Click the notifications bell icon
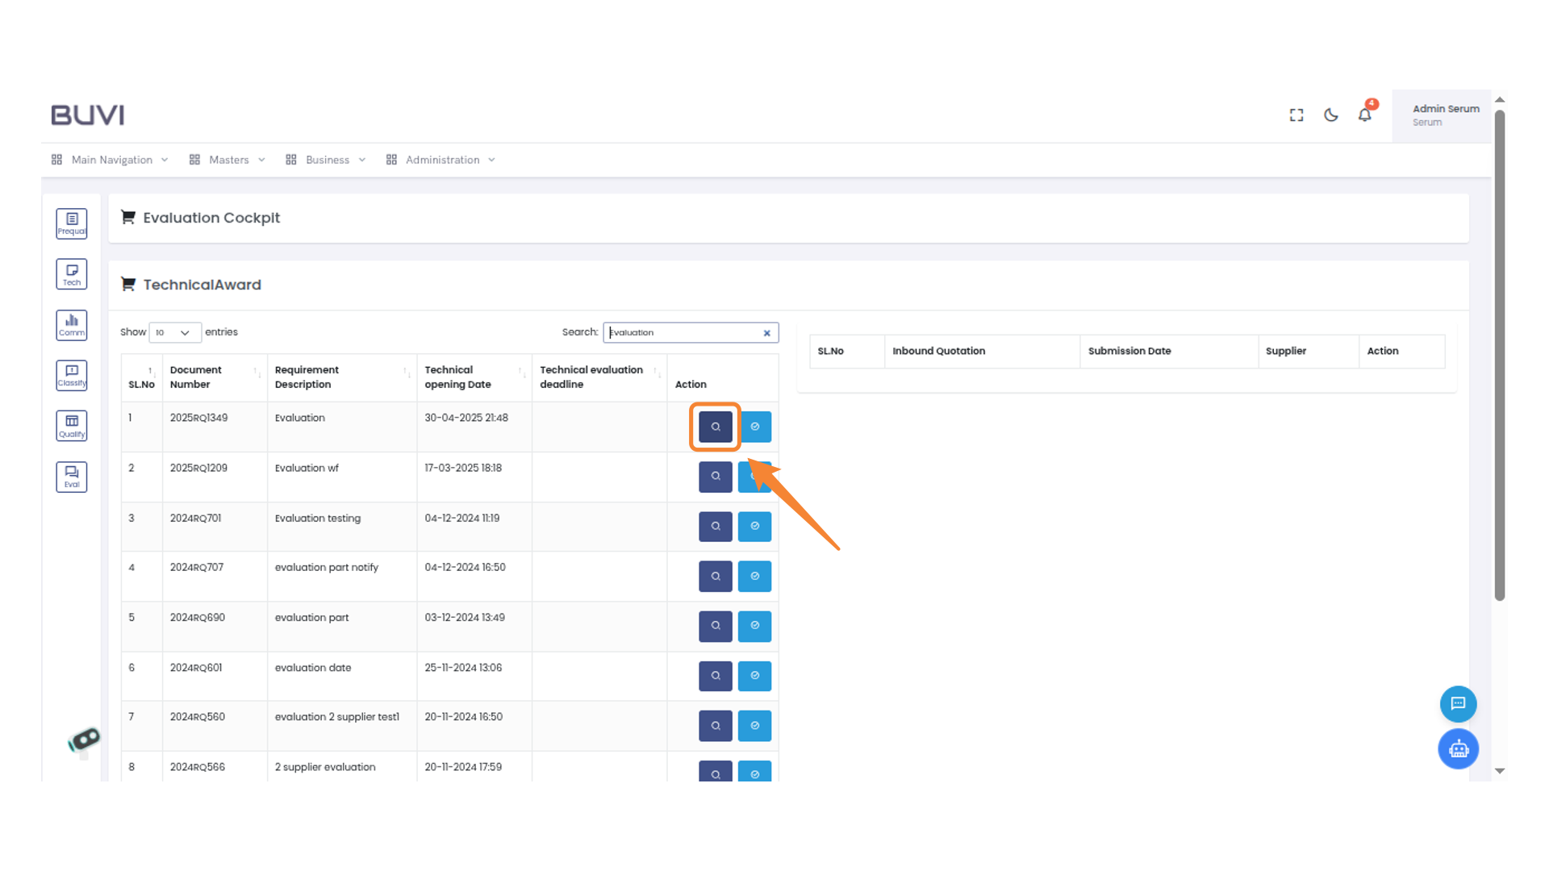The image size is (1549, 871). click(1364, 115)
